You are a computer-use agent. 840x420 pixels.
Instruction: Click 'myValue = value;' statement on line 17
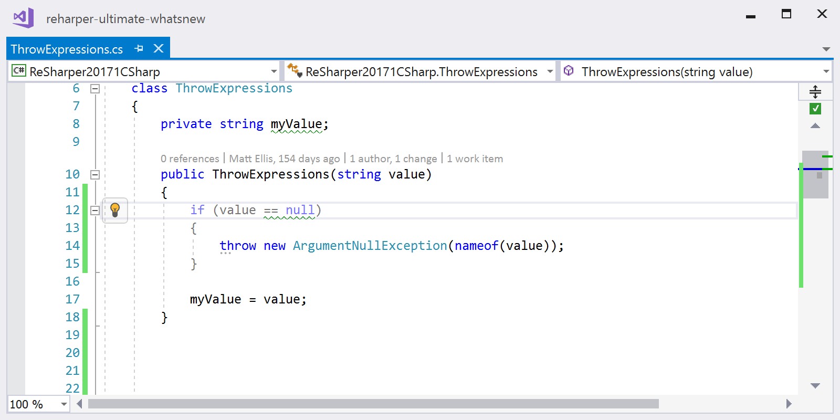(x=248, y=300)
